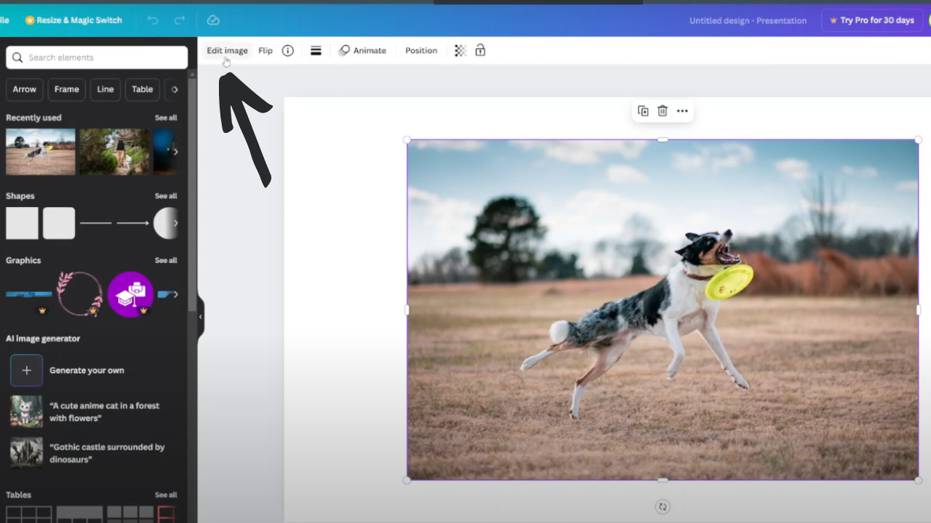Click the Generate your own plus icon

click(x=26, y=370)
